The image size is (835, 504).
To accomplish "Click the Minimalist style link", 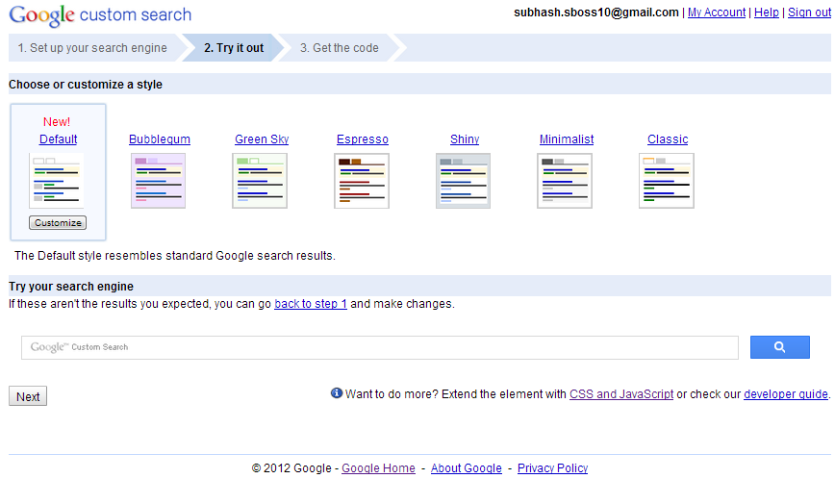I will point(566,139).
